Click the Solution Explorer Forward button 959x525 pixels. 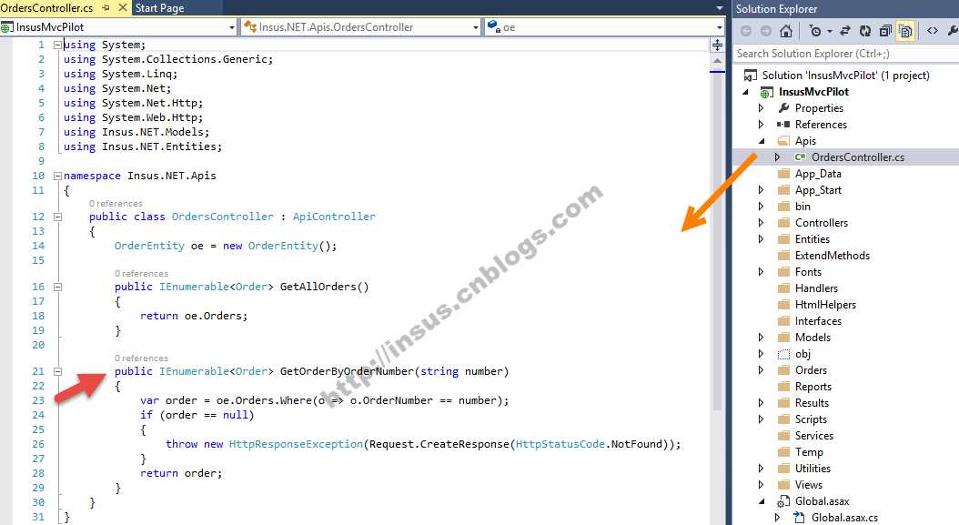tap(766, 31)
